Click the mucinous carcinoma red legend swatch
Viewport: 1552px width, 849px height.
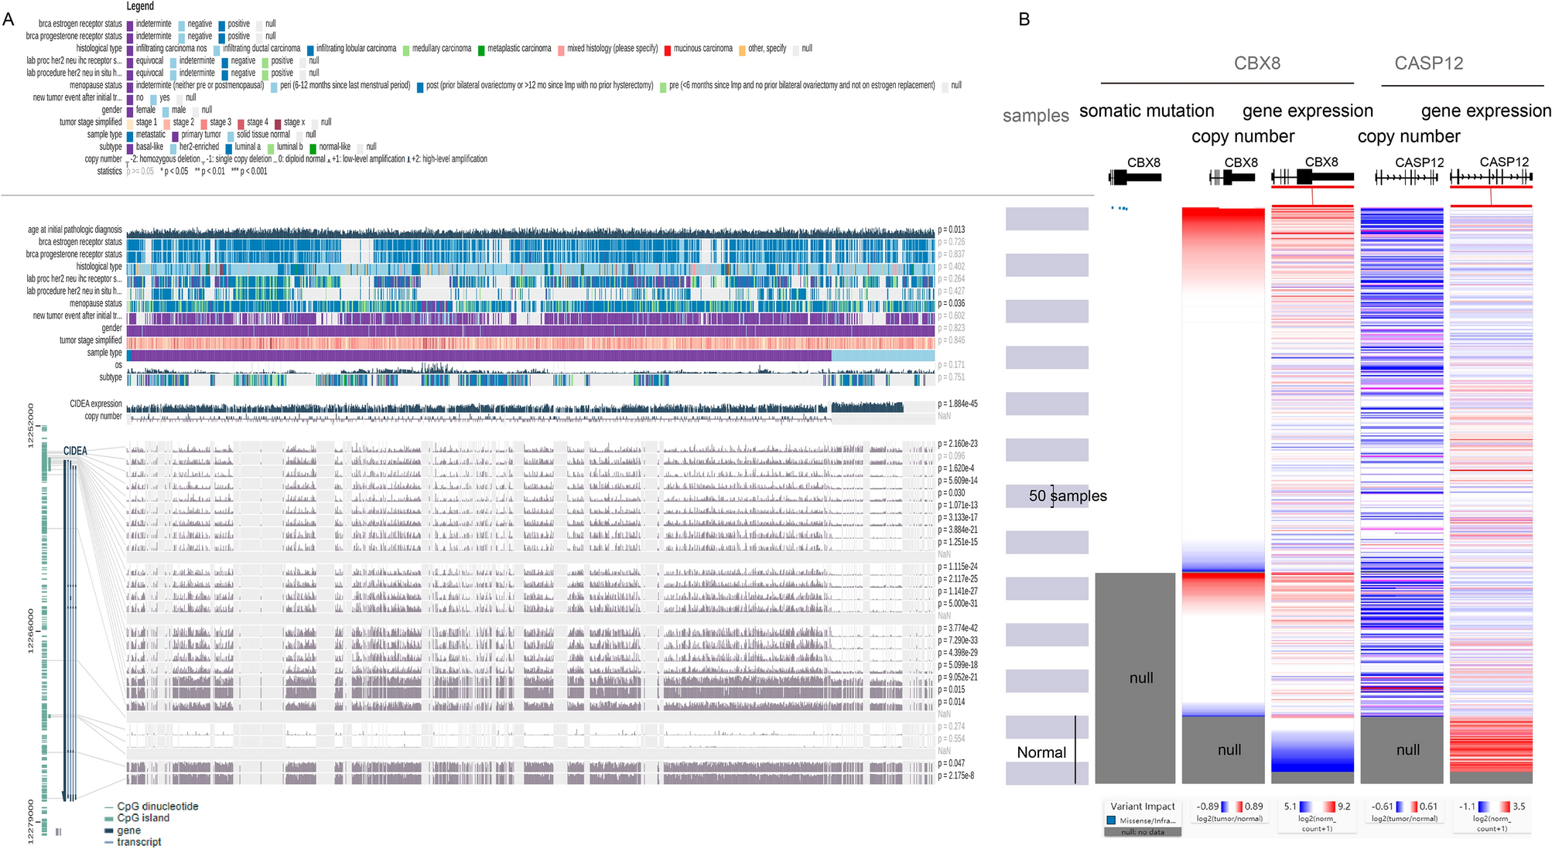668,49
